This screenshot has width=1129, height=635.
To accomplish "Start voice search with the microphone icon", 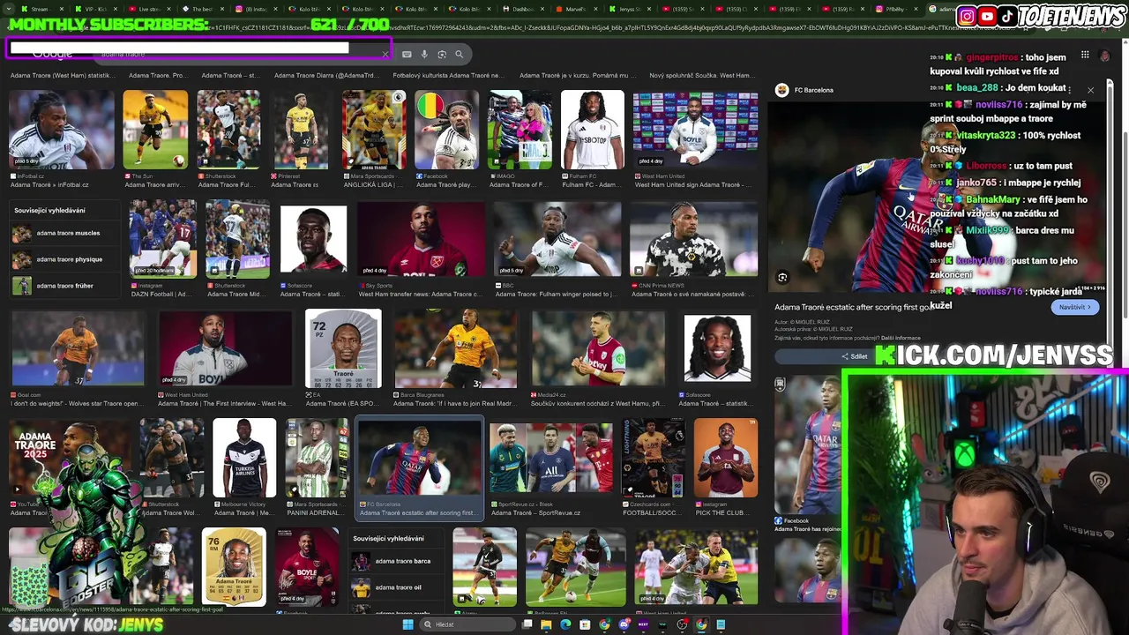I will tap(424, 54).
